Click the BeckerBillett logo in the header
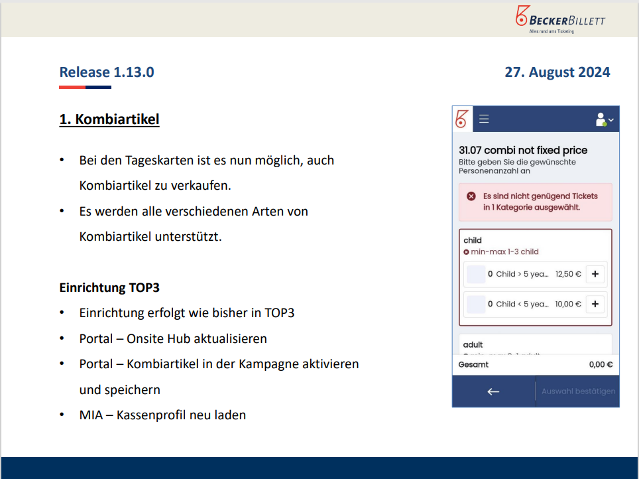The width and height of the screenshot is (639, 479). tap(560, 19)
